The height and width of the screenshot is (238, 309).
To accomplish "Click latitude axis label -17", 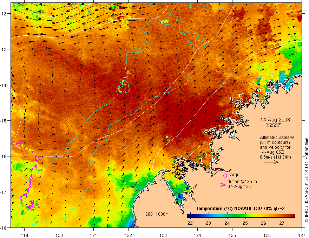I will pyautogui.click(x=4, y=192).
